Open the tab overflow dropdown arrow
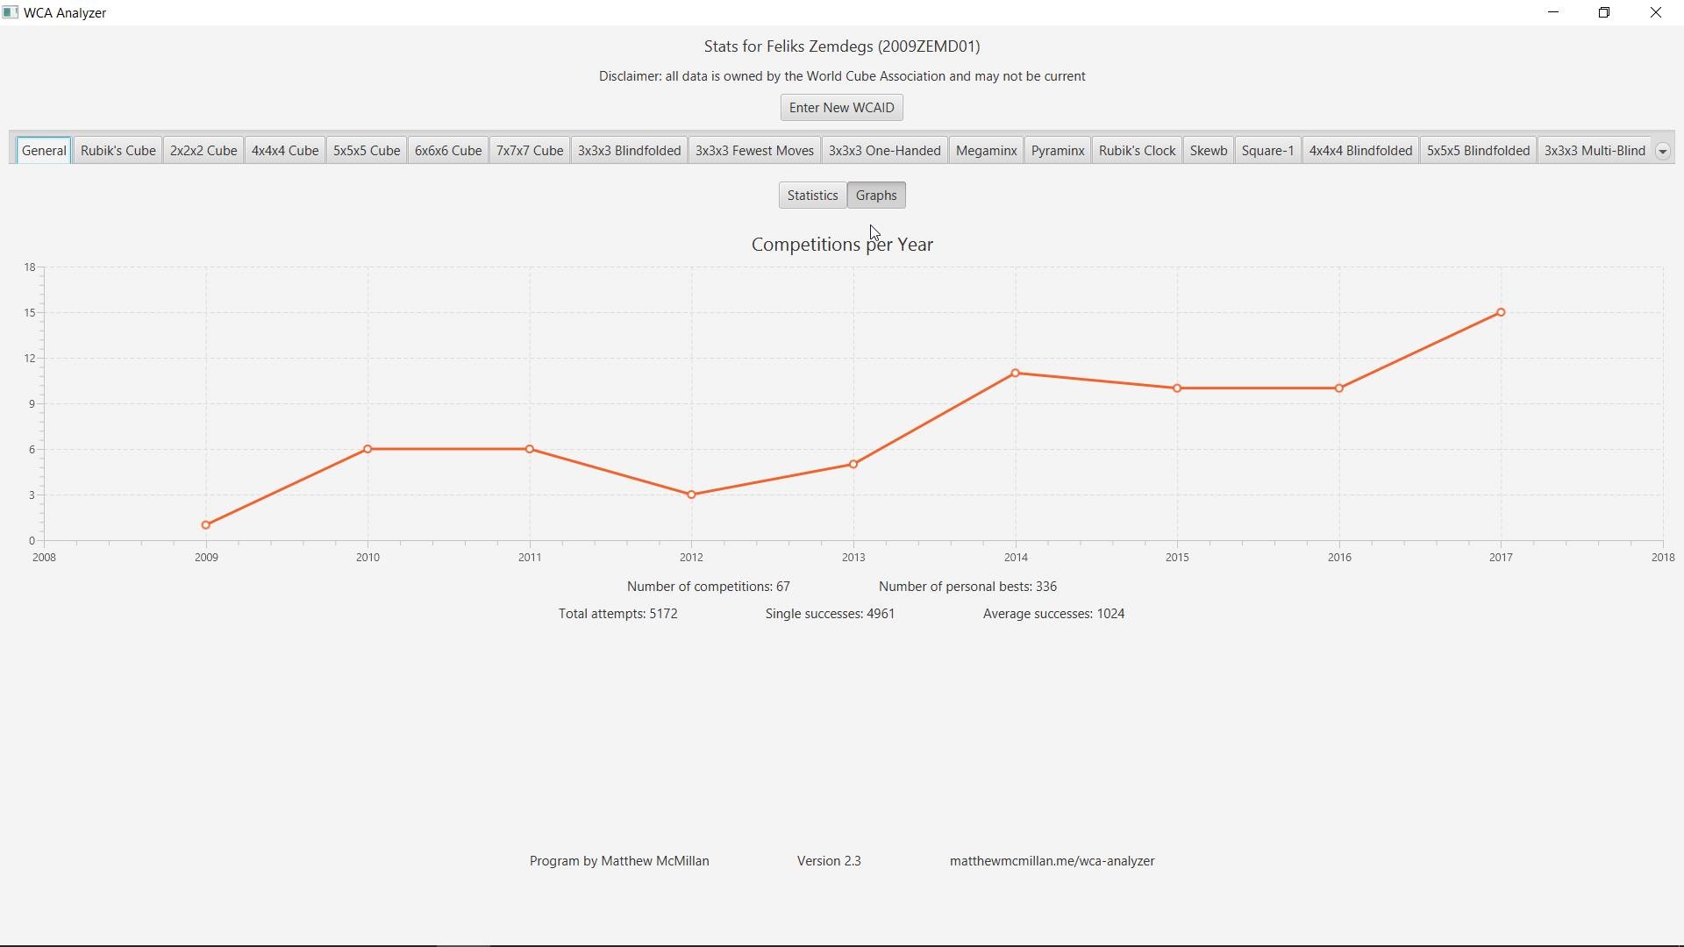The width and height of the screenshot is (1684, 947). (x=1662, y=151)
